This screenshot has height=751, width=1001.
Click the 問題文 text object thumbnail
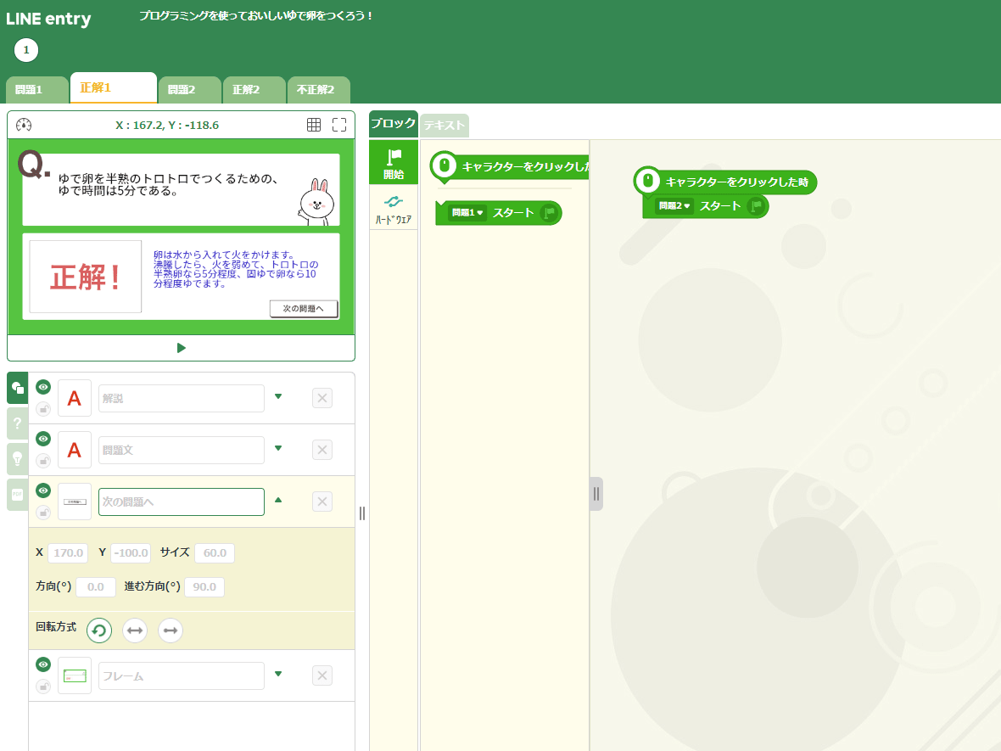[75, 451]
